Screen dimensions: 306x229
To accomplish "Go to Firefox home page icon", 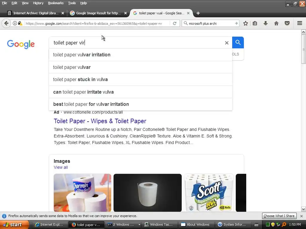I will pyautogui.click(x=276, y=23).
